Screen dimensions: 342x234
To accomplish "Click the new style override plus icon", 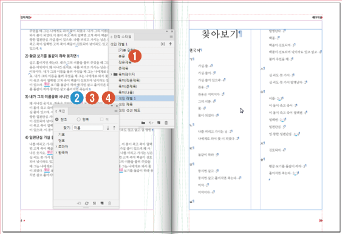I will (163, 44).
